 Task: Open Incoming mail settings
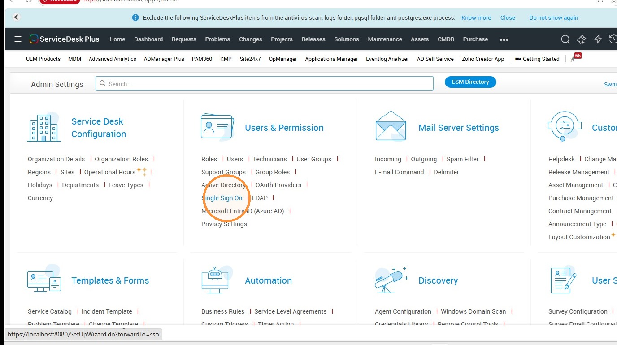pos(388,159)
